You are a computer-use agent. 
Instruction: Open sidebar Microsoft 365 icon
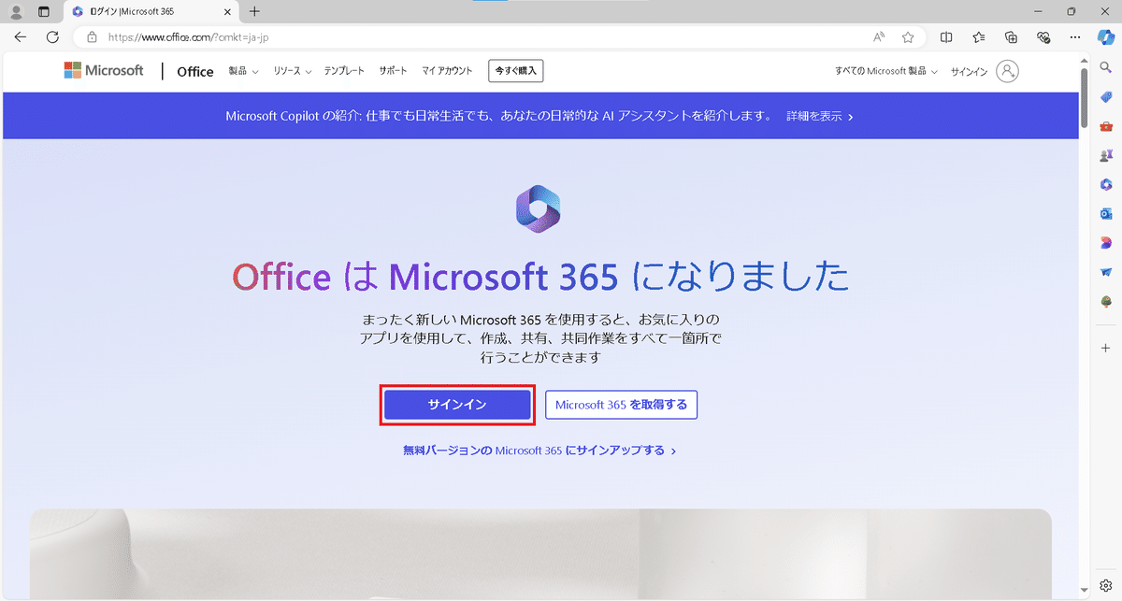1106,184
